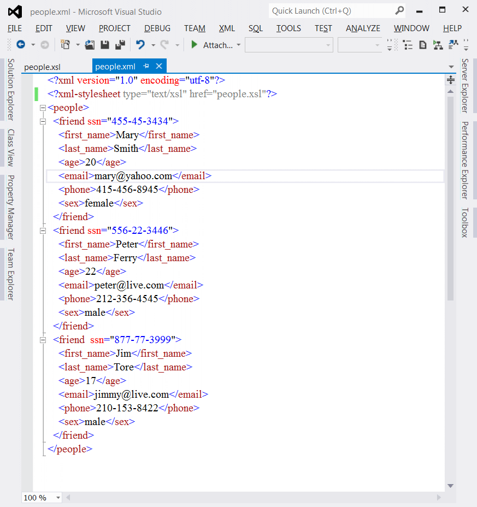The height and width of the screenshot is (507, 477).
Task: Start debugging with the green play icon
Action: (194, 44)
